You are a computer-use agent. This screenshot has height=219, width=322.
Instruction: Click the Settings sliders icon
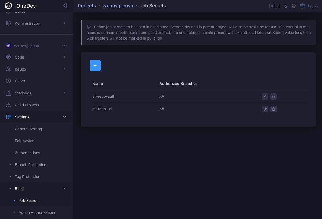pos(8,117)
